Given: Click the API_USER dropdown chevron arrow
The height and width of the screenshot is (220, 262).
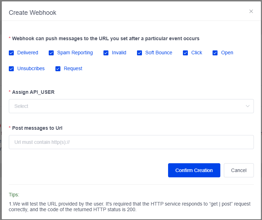Looking at the screenshot, I should click(x=248, y=106).
